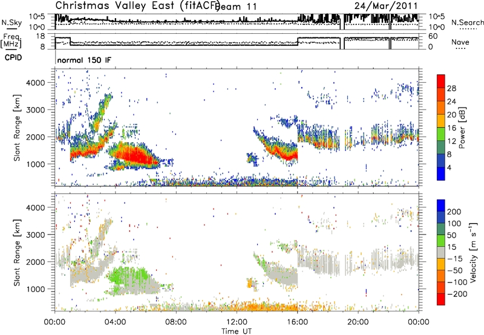This screenshot has width=484, height=335.
Task: Click the '12:00' time tick label
Action: click(x=237, y=322)
